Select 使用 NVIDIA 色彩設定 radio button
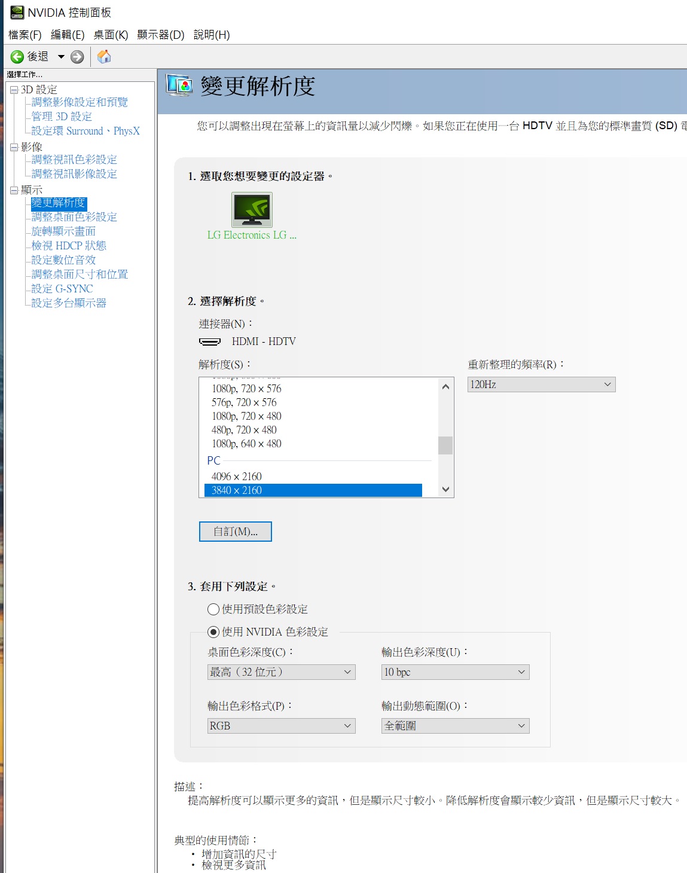The image size is (687, 873). (x=213, y=632)
